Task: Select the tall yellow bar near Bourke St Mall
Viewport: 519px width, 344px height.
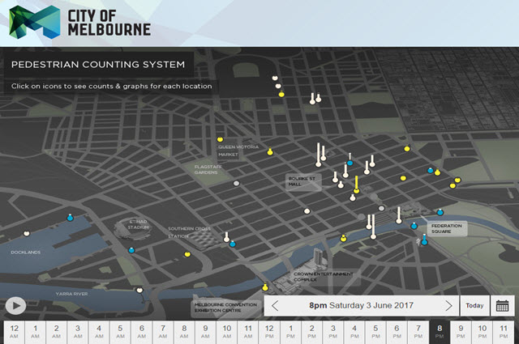Action: tap(355, 185)
